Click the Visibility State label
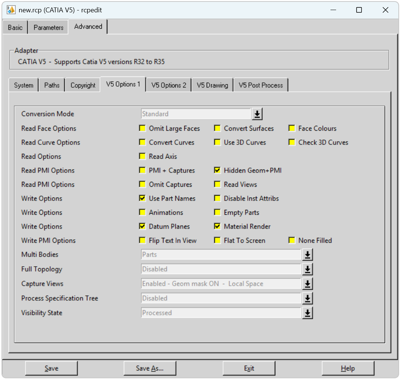 pos(42,313)
